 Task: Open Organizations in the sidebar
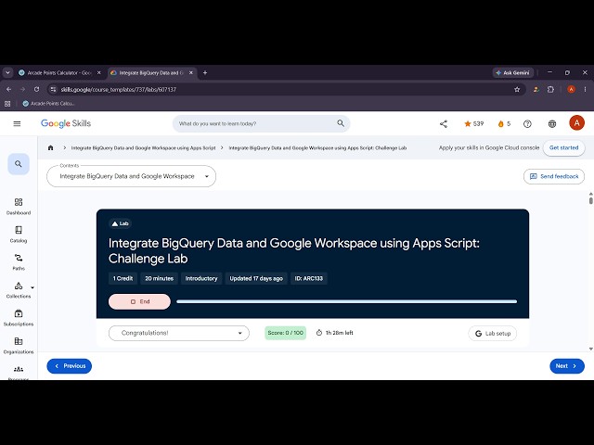(19, 346)
